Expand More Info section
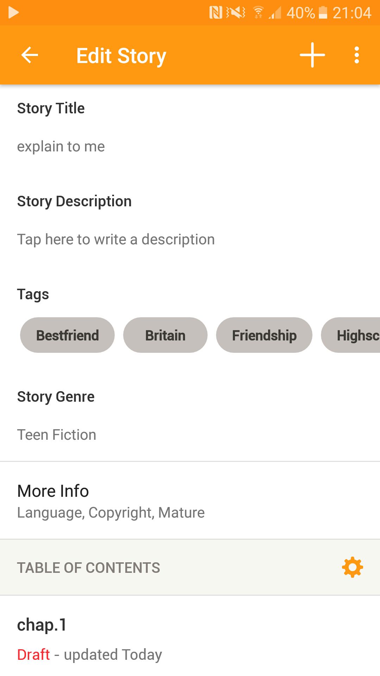 coord(190,500)
